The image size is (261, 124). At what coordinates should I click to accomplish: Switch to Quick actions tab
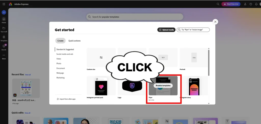click(x=74, y=41)
